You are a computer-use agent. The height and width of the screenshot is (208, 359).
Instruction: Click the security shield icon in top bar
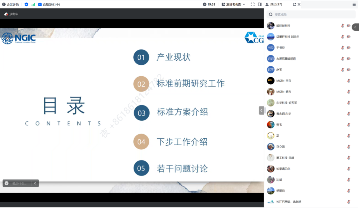click(26, 4)
